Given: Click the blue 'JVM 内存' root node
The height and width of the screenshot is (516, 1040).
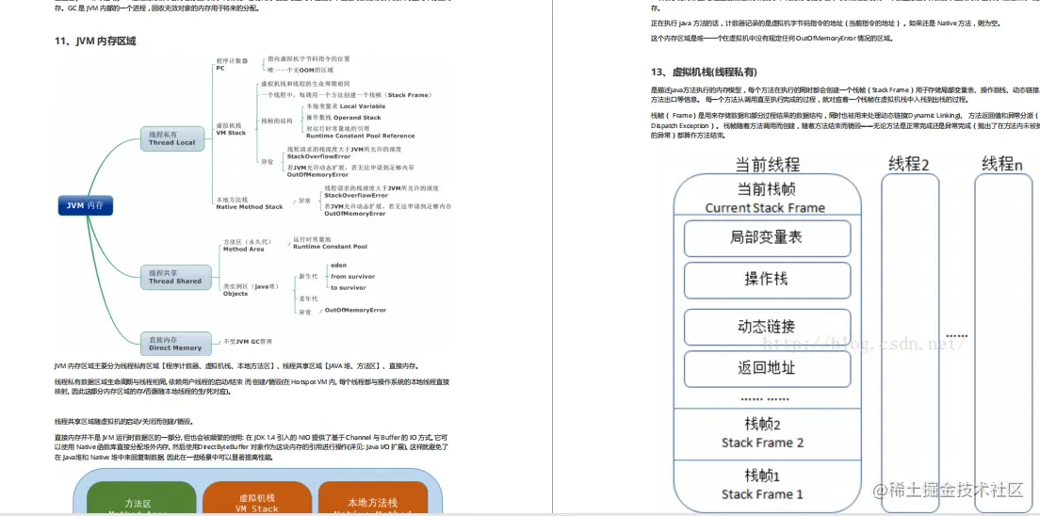Looking at the screenshot, I should (x=85, y=205).
